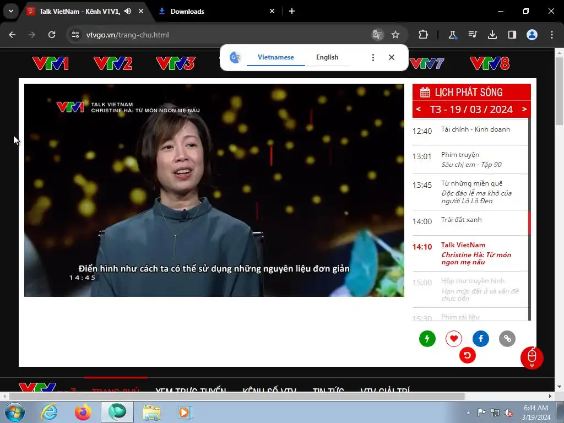The height and width of the screenshot is (423, 564).
Task: Open tab search dropdown arrow
Action: pos(11,11)
